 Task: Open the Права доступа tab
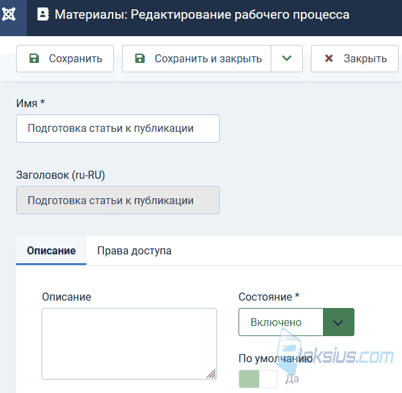click(135, 250)
